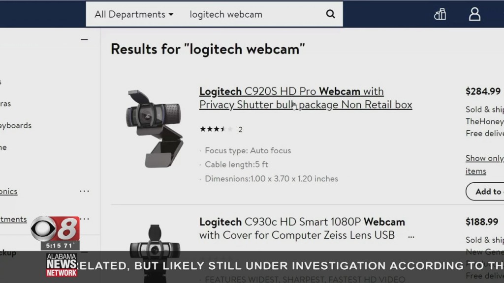Expand the three-dots next to Electronics category
The width and height of the screenshot is (504, 283).
pyautogui.click(x=84, y=191)
